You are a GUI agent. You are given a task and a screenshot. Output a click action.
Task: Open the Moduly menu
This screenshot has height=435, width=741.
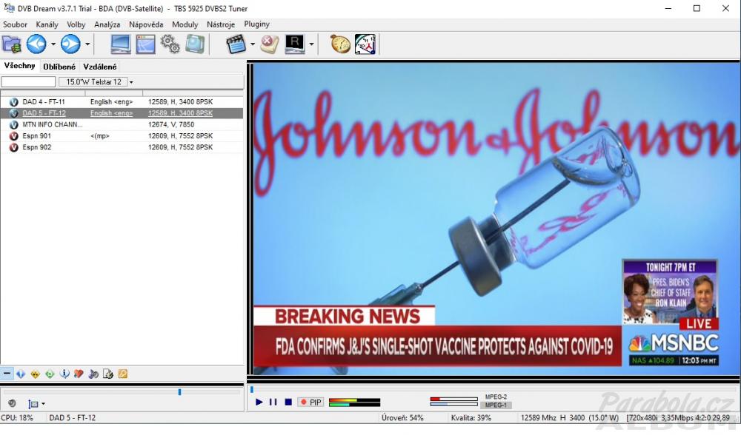[185, 24]
